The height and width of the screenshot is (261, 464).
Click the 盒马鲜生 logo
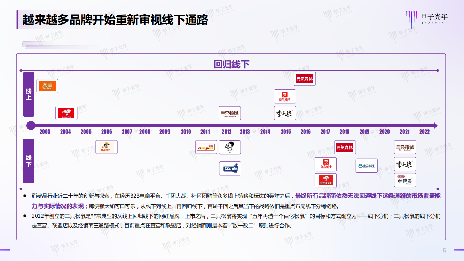[367, 166]
